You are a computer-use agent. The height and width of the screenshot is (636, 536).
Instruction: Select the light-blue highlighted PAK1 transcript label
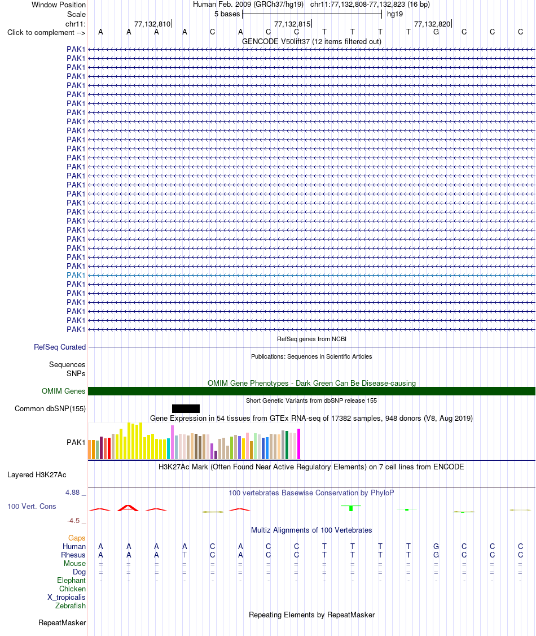76,275
